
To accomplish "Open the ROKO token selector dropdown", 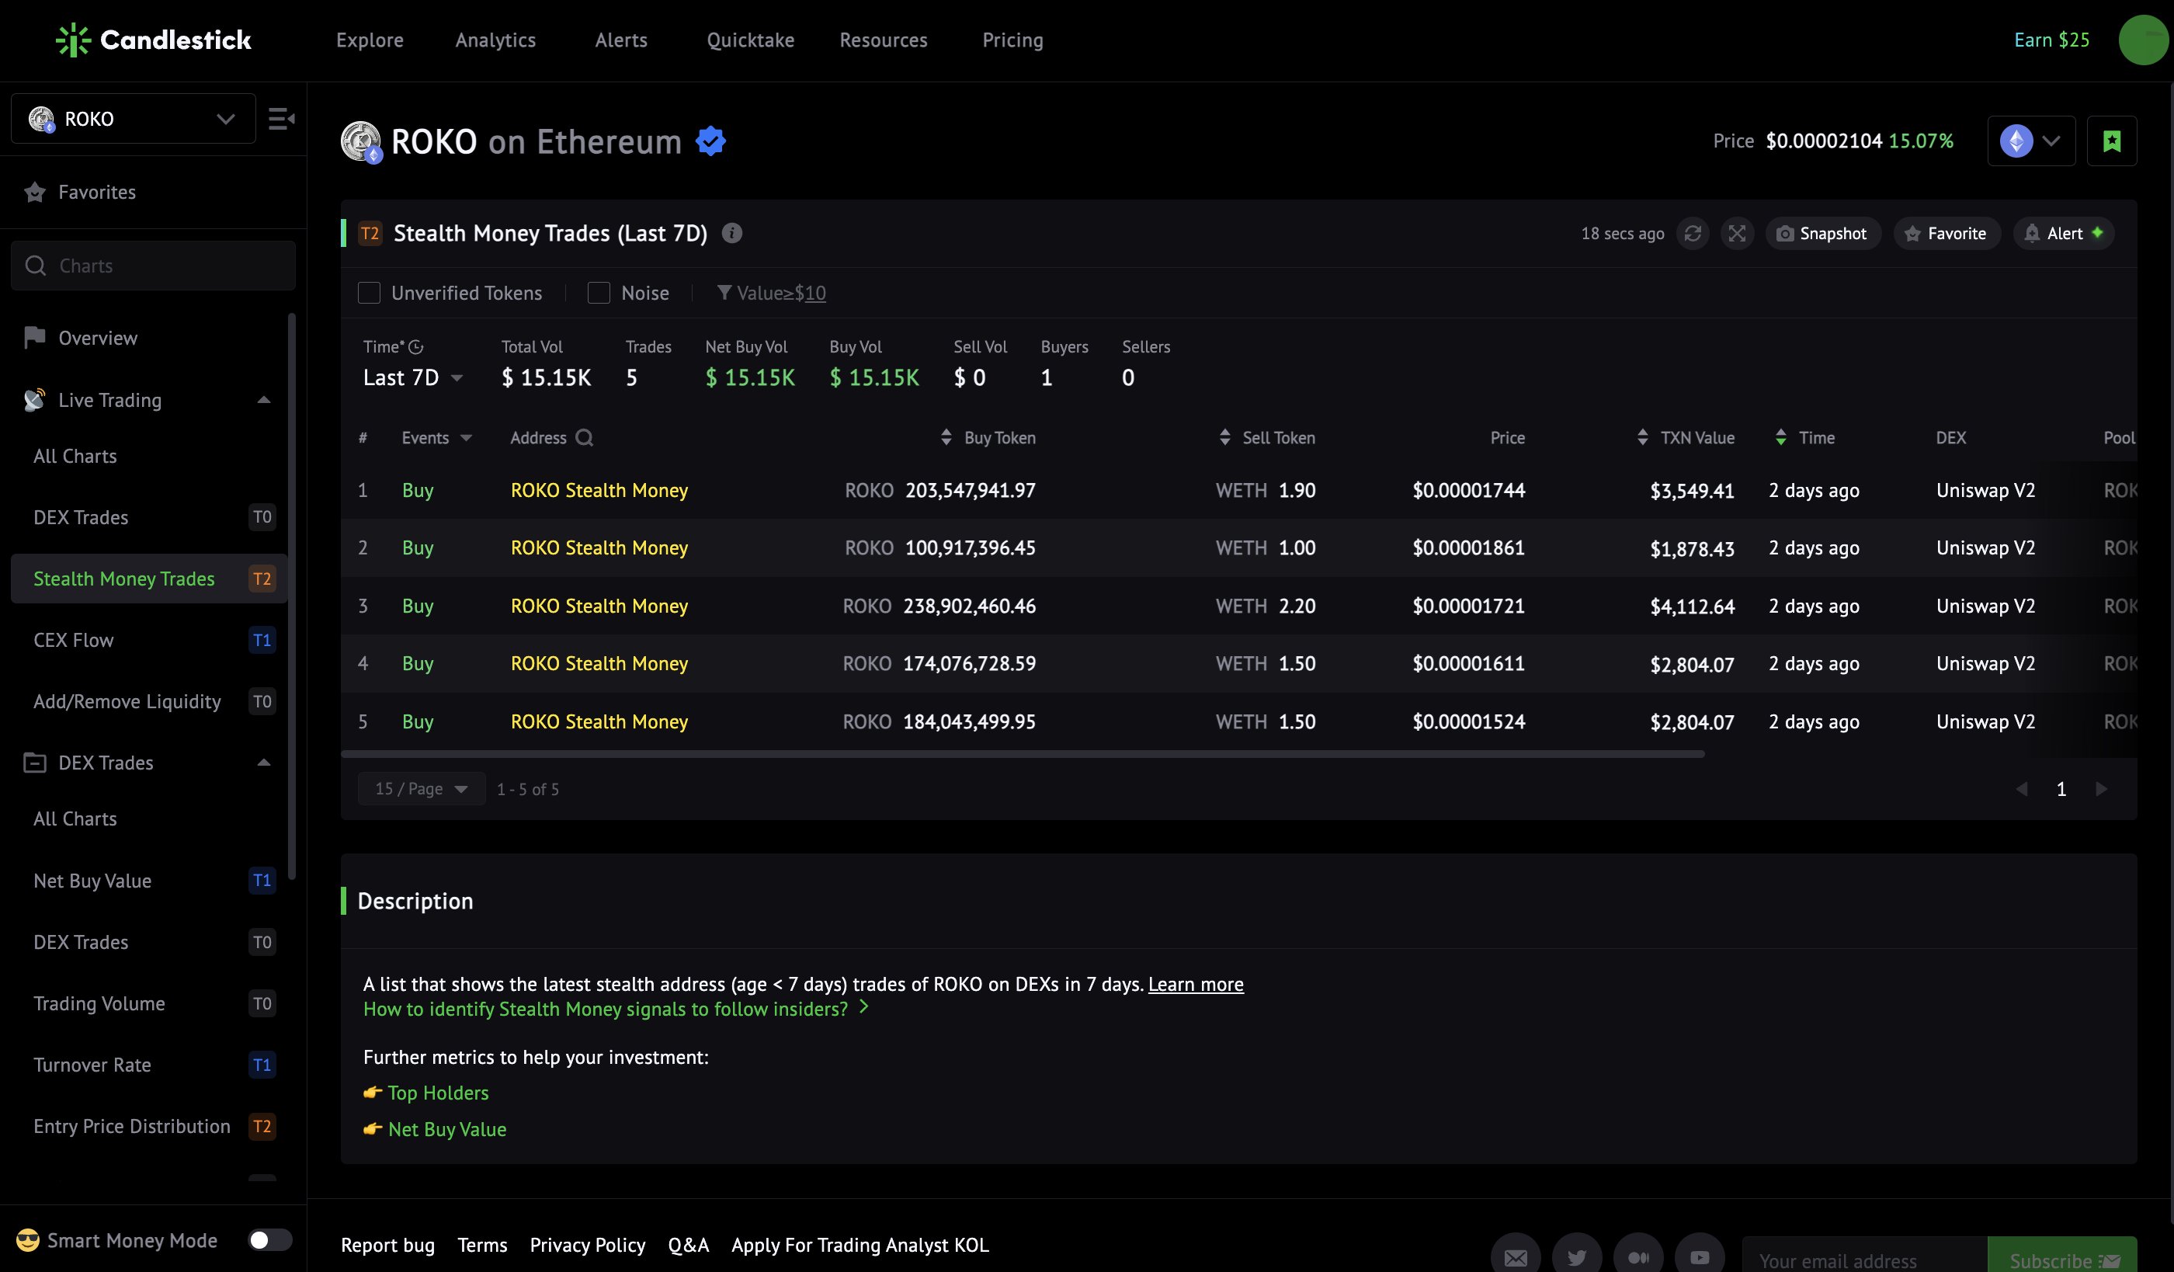I will pyautogui.click(x=133, y=119).
